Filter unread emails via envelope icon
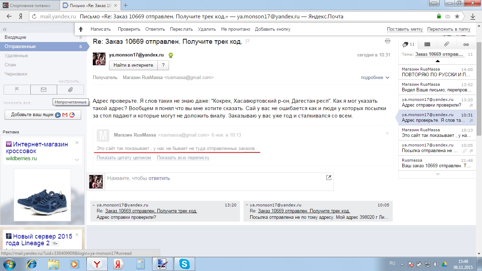Viewport: 482px width, 271px height. coord(44,90)
